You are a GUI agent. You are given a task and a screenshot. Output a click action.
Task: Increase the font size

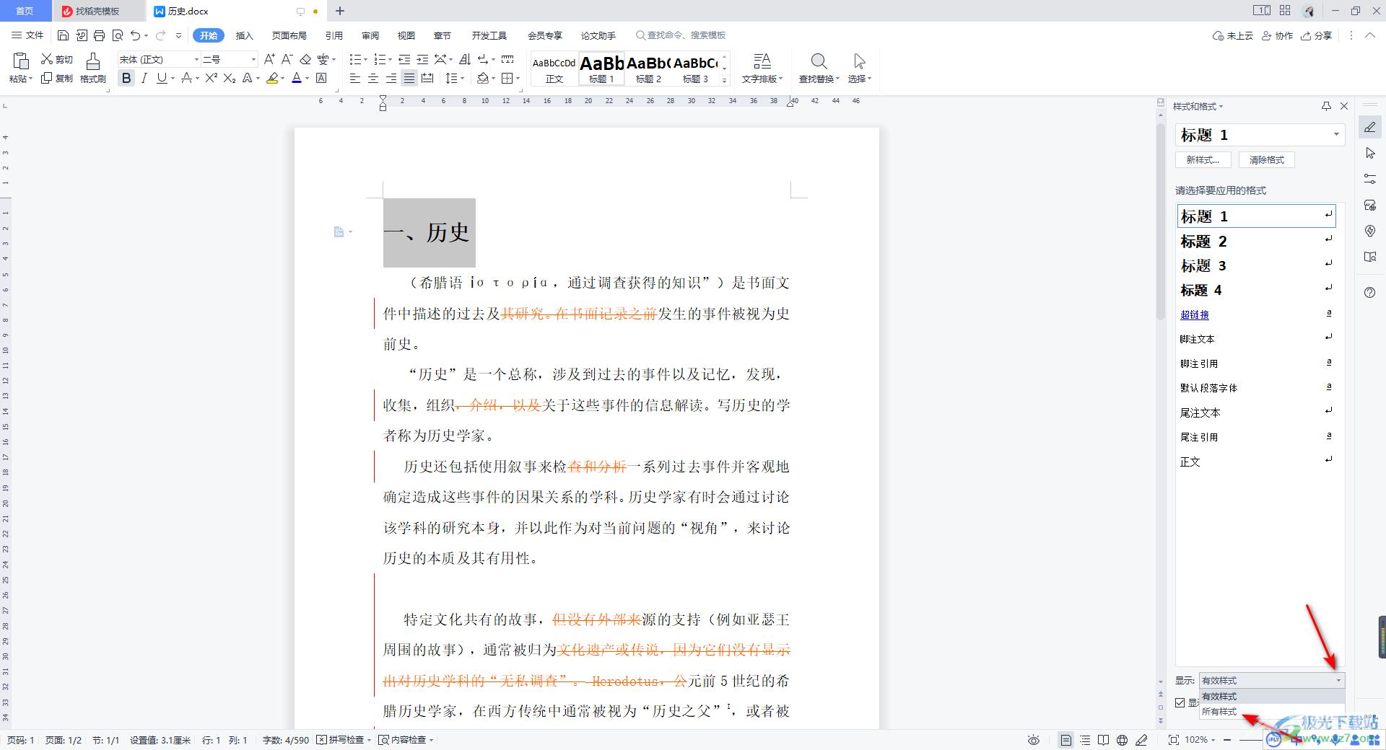[269, 59]
